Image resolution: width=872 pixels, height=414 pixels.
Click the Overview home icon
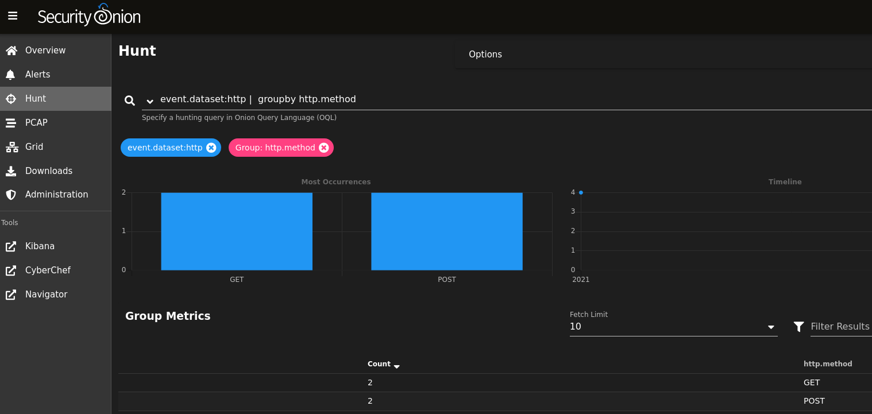click(x=11, y=51)
